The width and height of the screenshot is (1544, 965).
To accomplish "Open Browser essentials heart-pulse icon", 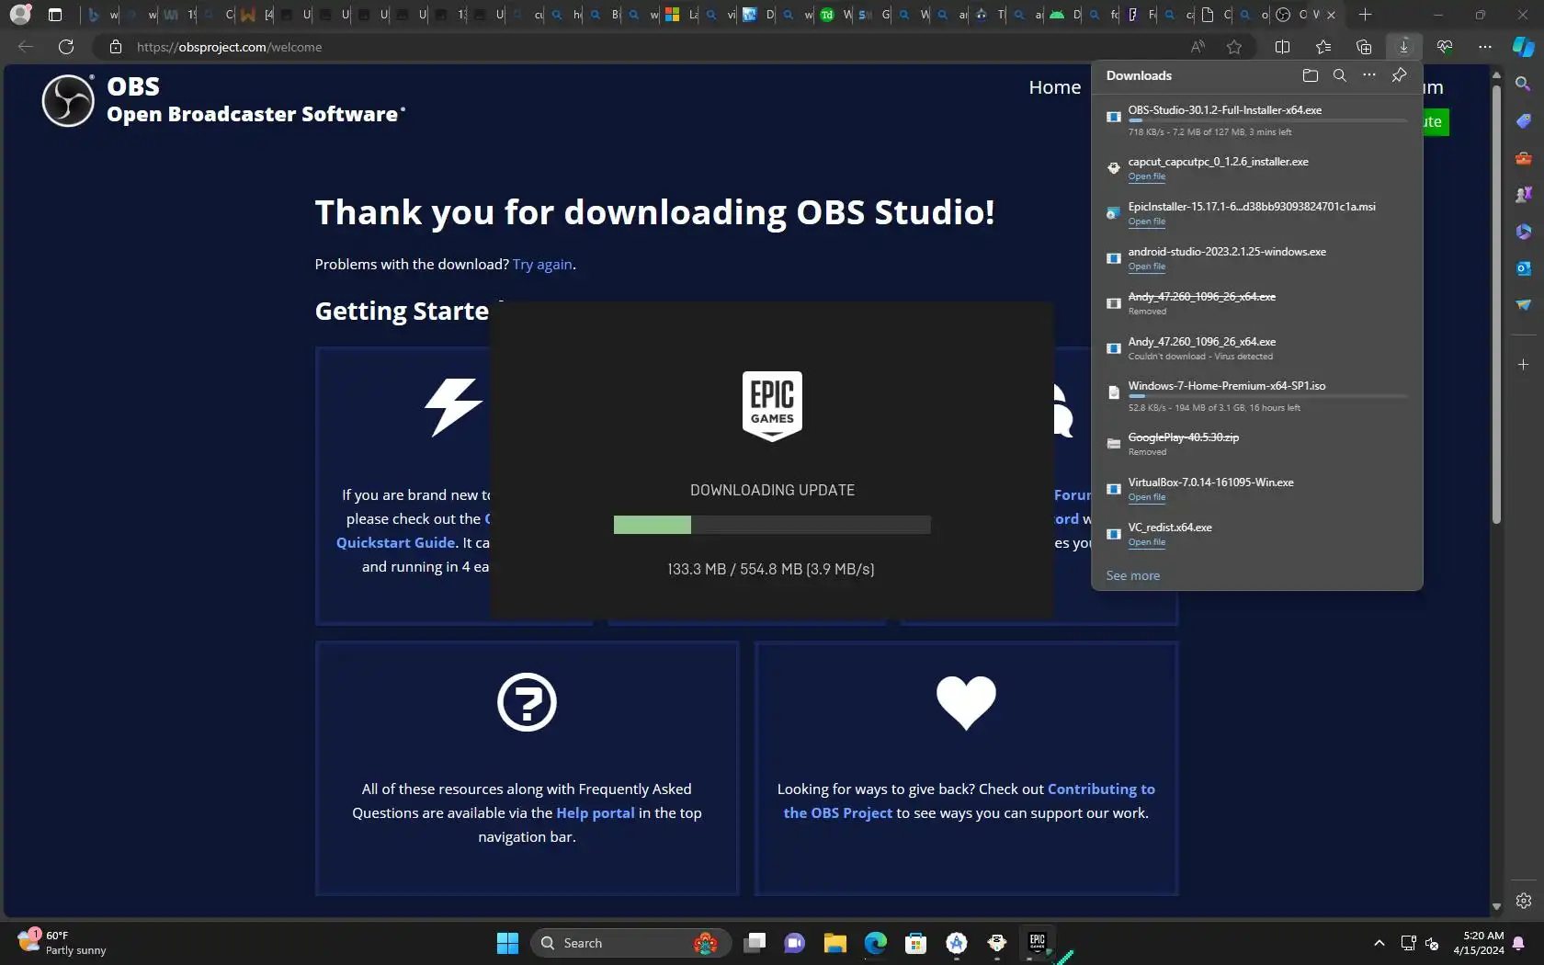I will 1445,47.
